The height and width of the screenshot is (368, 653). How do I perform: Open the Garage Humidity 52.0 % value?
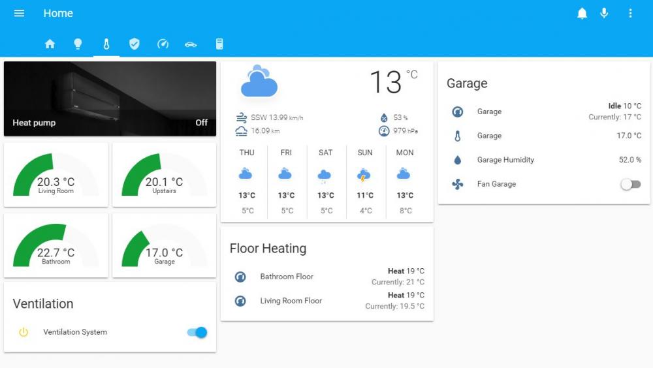pos(629,160)
